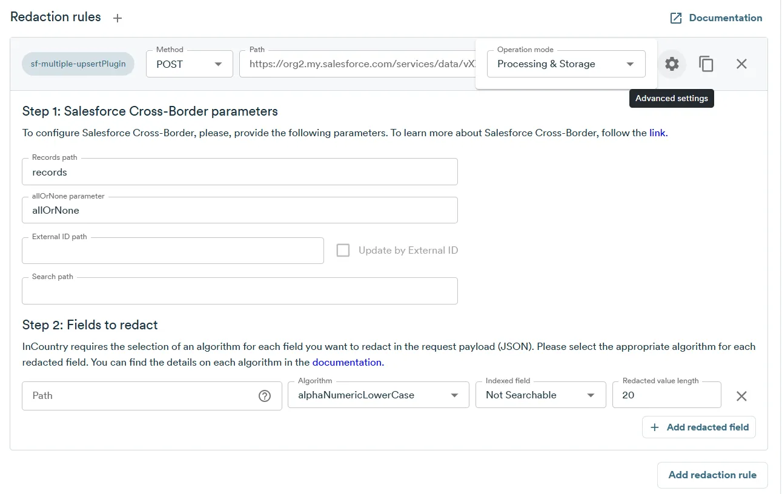
Task: Click the Records path input field
Action: 240,172
